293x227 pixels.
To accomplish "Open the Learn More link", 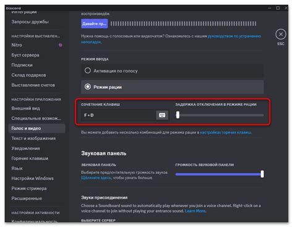I will (195, 211).
